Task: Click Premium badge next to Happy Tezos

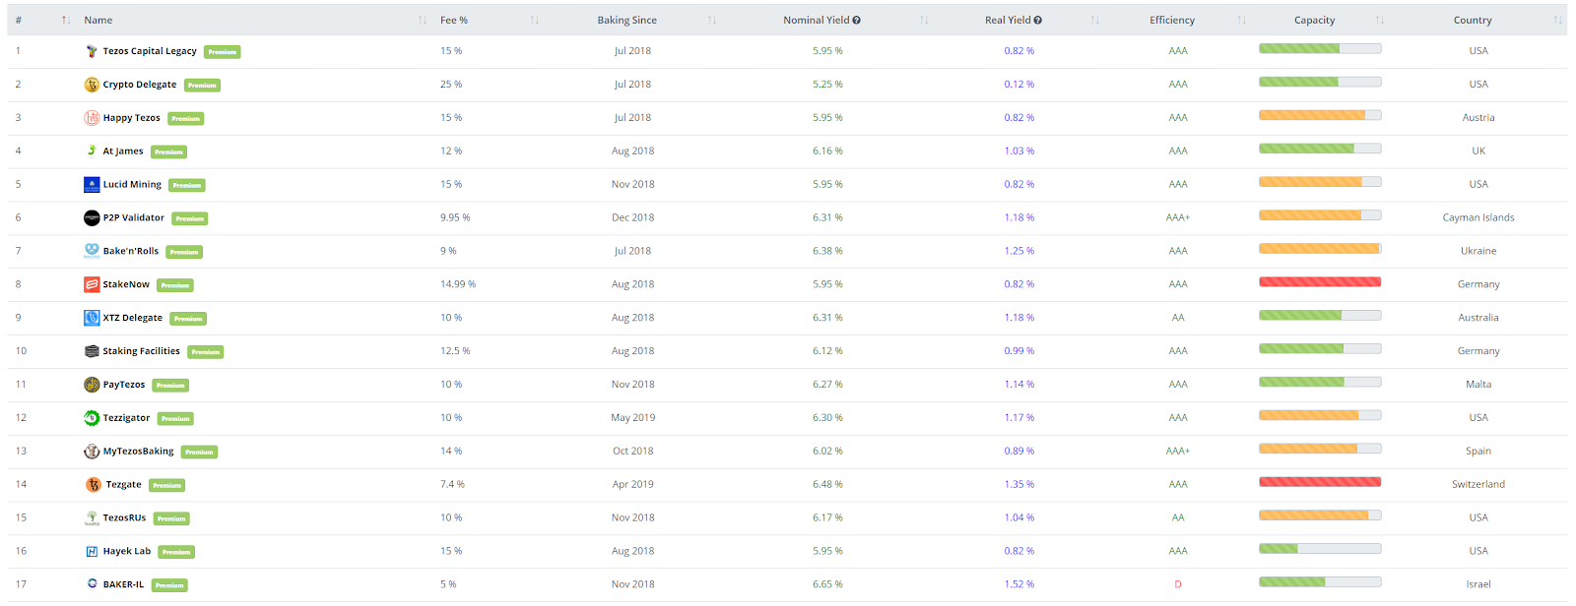Action: 185,119
